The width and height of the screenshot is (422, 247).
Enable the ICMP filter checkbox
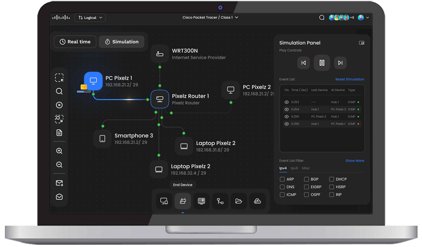click(x=282, y=195)
